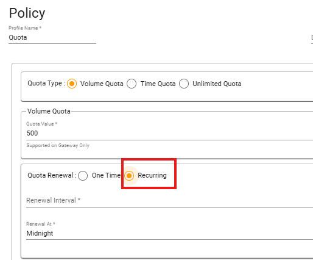Select the Volume Quota radio button
Screen dimensions: 313x260
click(72, 84)
